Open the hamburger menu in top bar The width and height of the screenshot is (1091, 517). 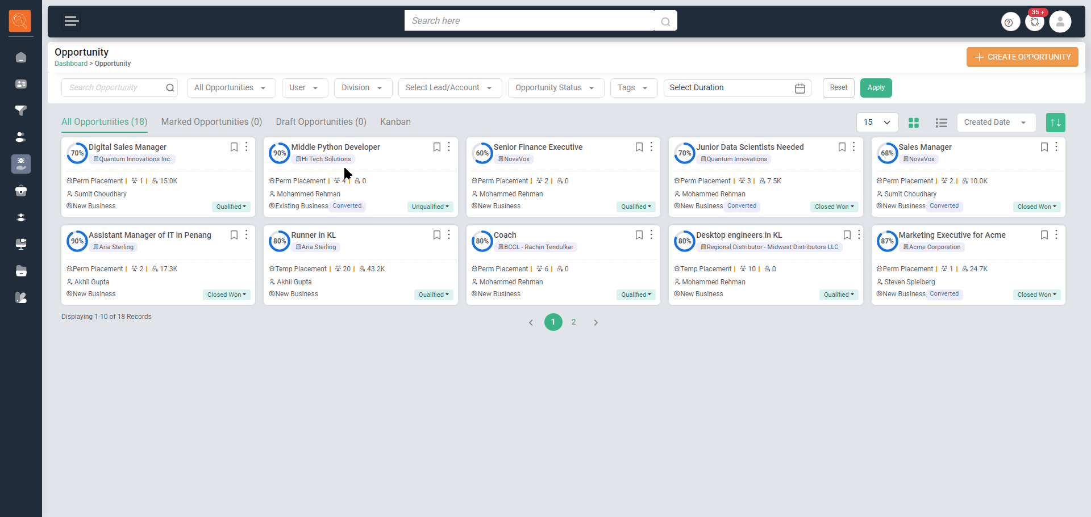pyautogui.click(x=72, y=22)
